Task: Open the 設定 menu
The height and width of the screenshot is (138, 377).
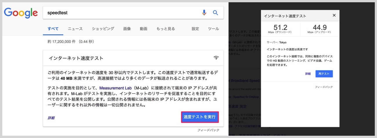Action: pyautogui.click(x=195, y=29)
